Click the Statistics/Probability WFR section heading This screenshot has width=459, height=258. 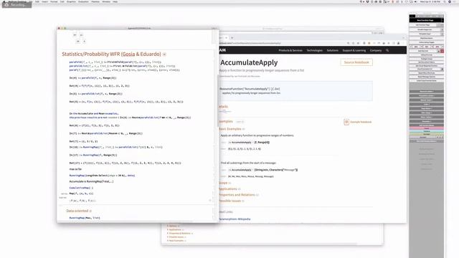pos(111,54)
